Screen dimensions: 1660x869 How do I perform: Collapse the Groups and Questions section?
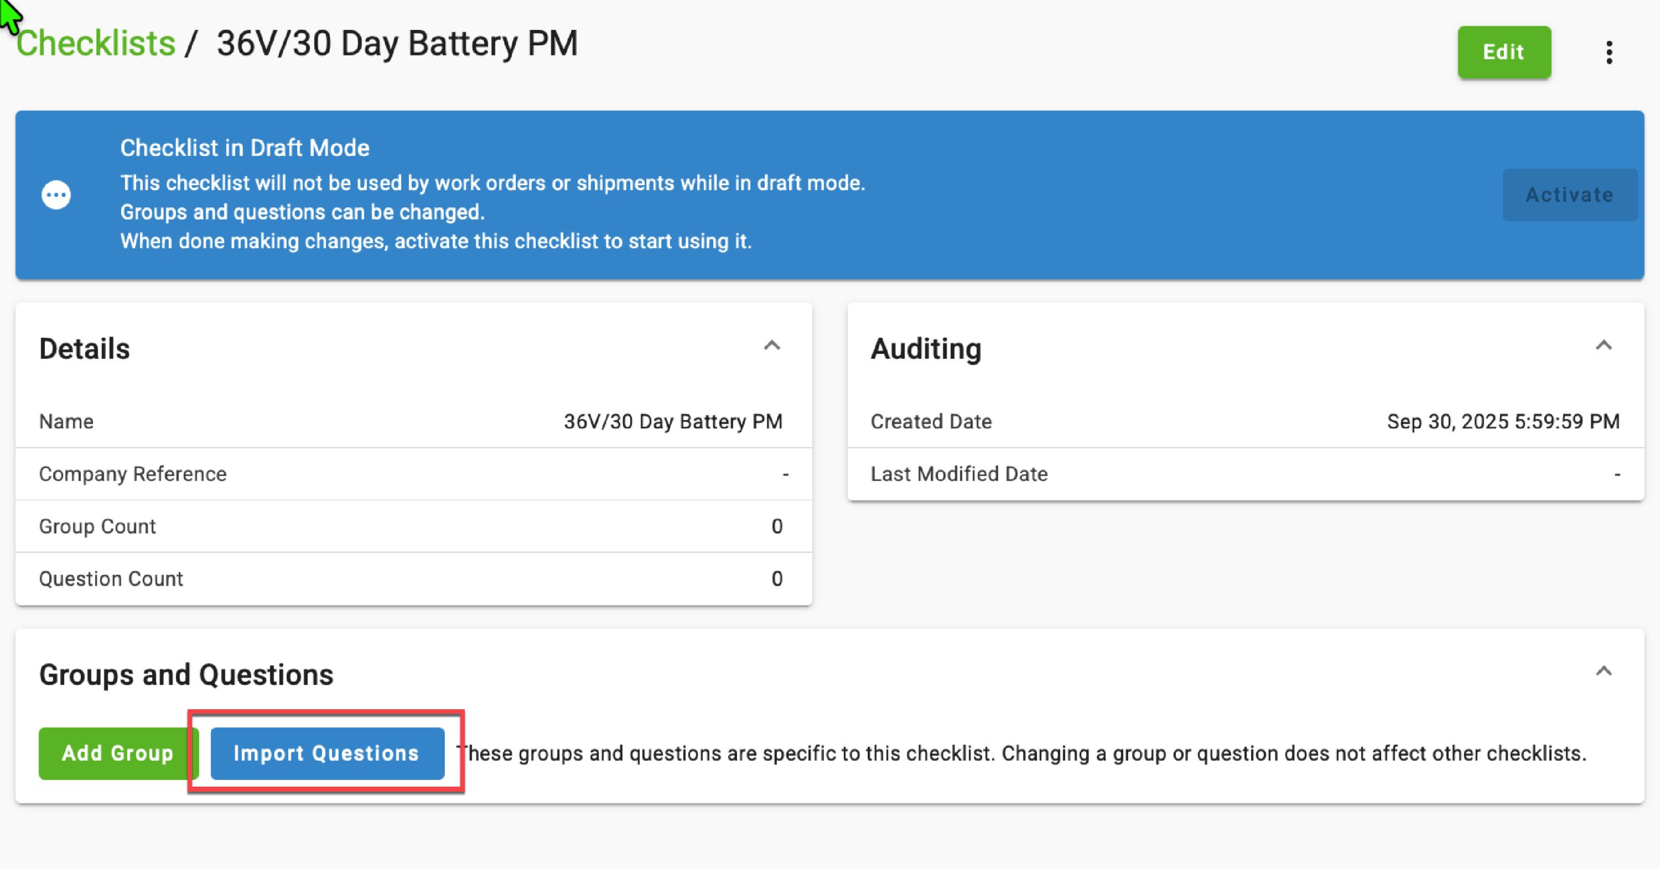[x=1604, y=672]
